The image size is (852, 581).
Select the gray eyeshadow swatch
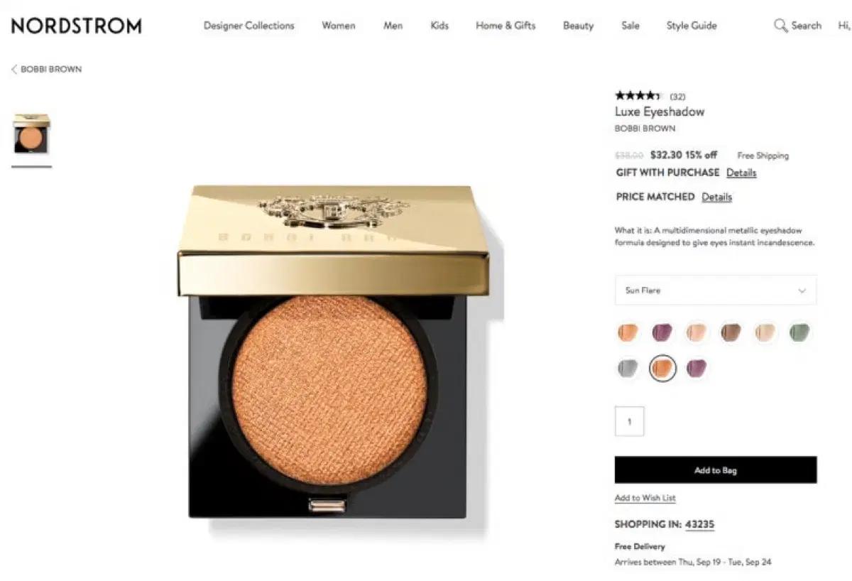(628, 368)
